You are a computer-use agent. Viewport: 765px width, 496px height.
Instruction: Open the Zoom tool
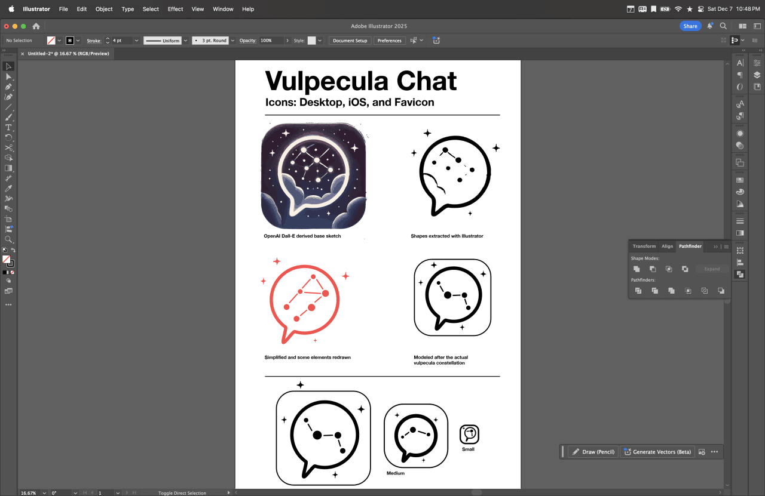tap(8, 238)
